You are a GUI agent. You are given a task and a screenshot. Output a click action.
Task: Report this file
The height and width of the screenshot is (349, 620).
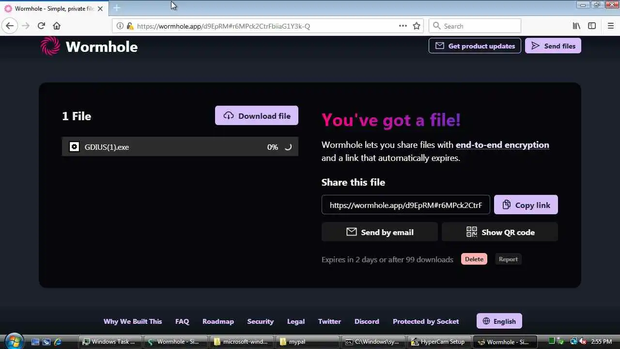[x=508, y=259]
